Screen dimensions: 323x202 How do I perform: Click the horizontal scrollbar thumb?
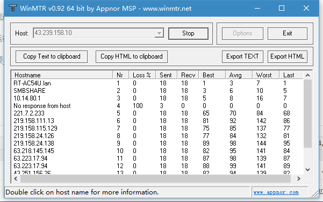(155, 179)
